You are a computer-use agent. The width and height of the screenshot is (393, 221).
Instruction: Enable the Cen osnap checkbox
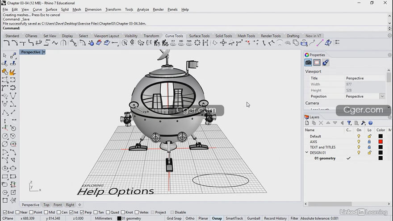tap(59, 212)
